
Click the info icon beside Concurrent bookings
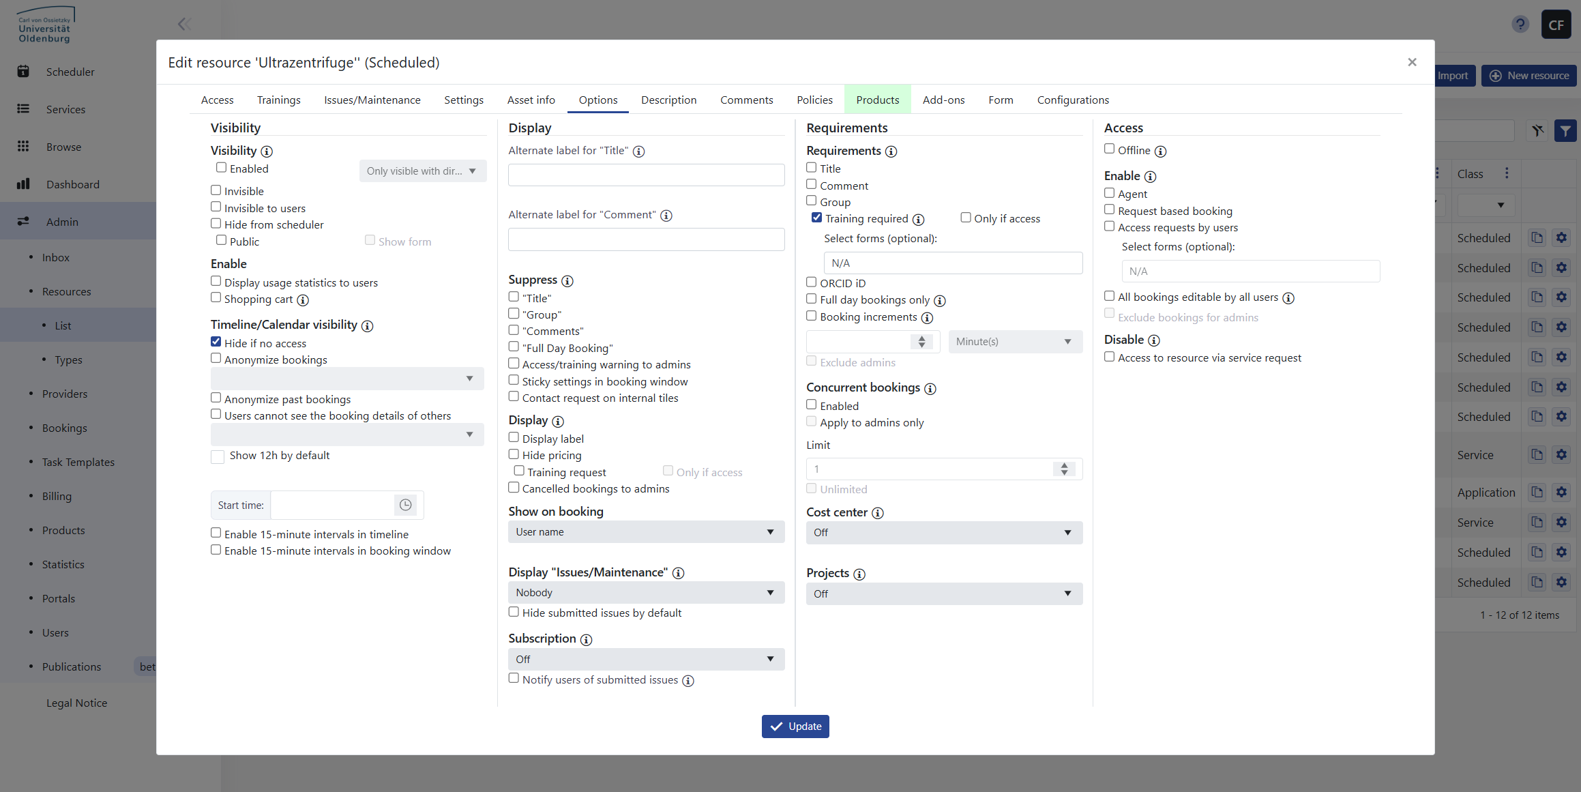[930, 389]
